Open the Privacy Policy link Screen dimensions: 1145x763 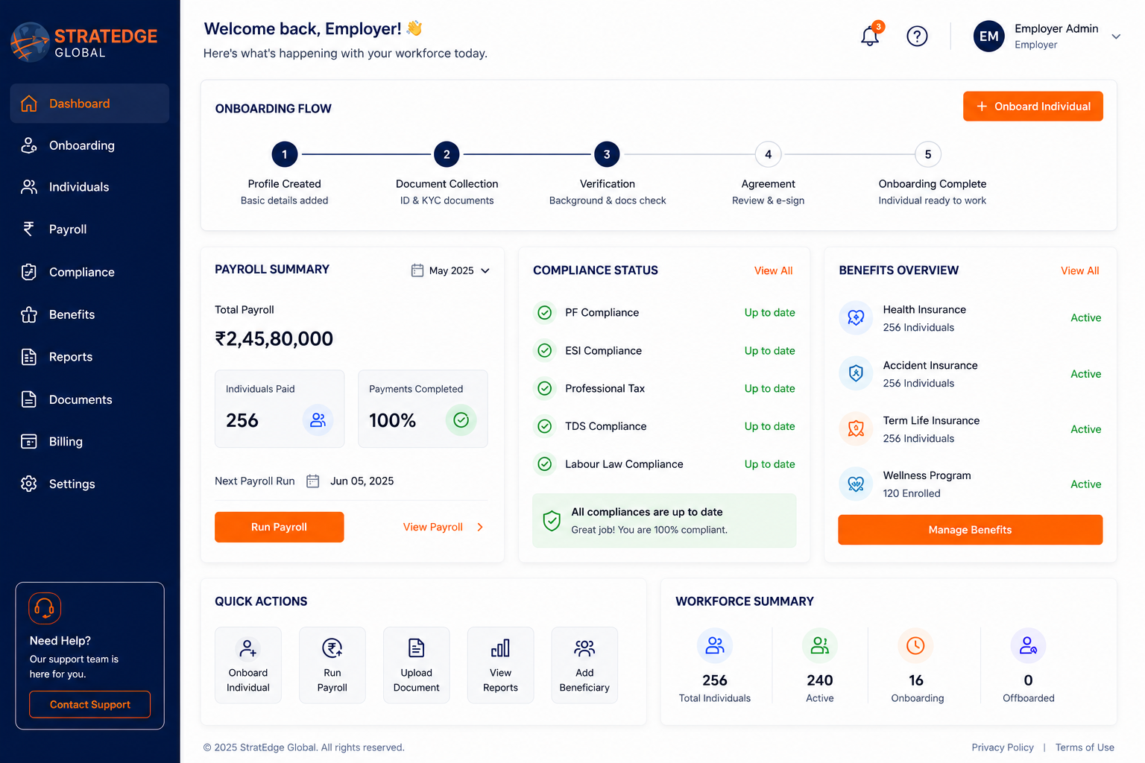[x=1002, y=747]
